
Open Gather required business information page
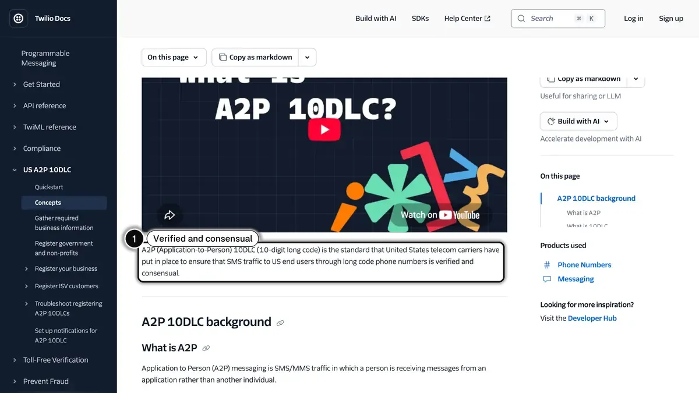pos(64,223)
